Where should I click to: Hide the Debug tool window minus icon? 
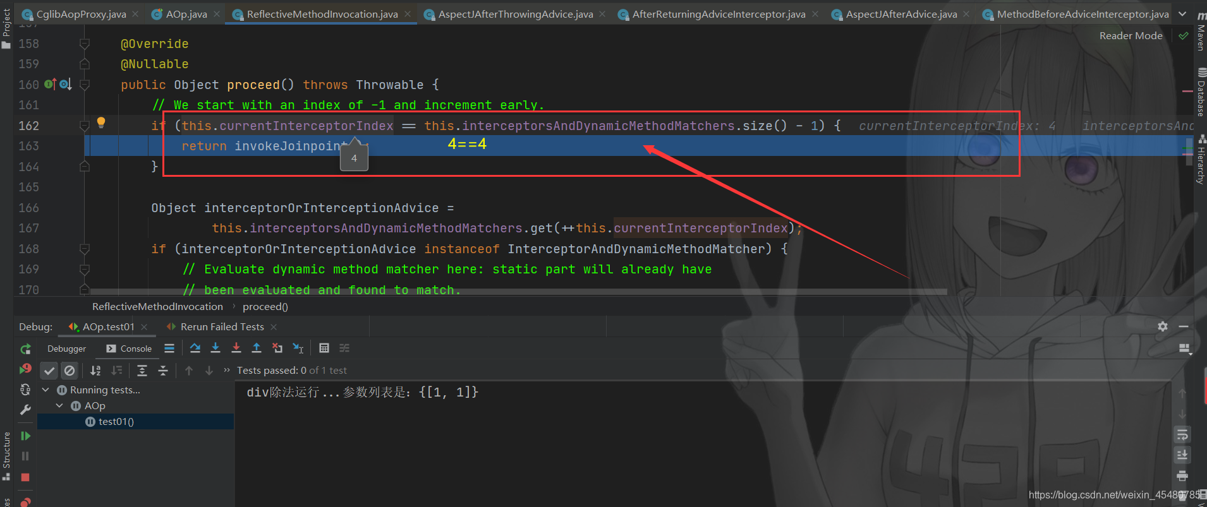[x=1184, y=326]
